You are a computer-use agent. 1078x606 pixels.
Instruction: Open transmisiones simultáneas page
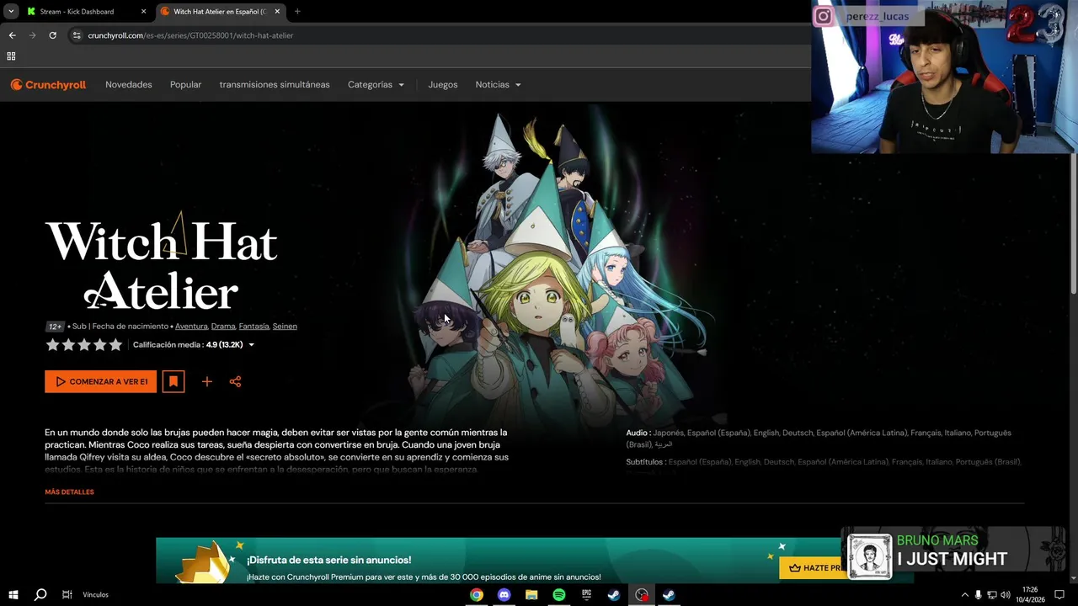click(275, 85)
